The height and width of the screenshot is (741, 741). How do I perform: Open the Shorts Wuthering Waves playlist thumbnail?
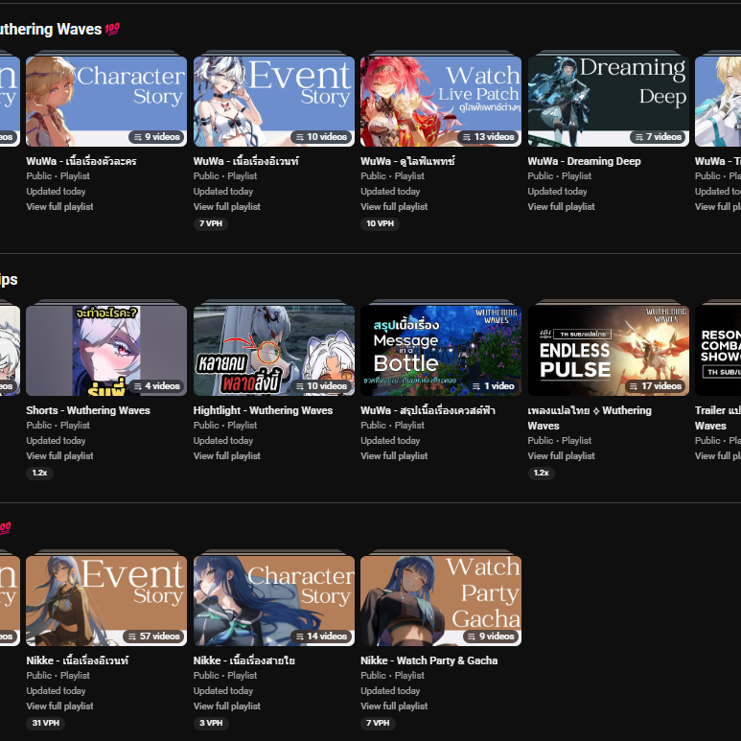point(106,351)
